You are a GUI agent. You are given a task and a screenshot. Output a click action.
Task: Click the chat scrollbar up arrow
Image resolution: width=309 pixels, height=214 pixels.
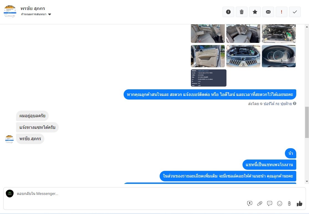(x=307, y=27)
